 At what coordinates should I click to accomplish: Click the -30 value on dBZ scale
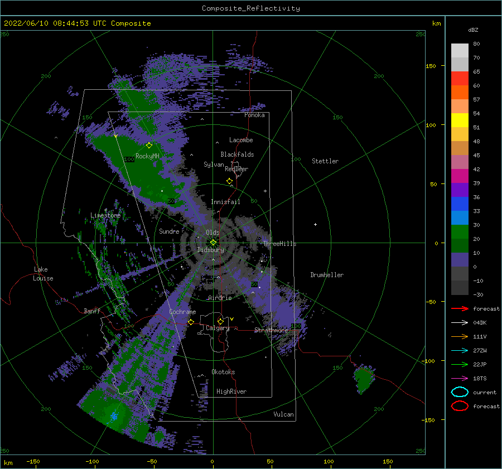(478, 294)
